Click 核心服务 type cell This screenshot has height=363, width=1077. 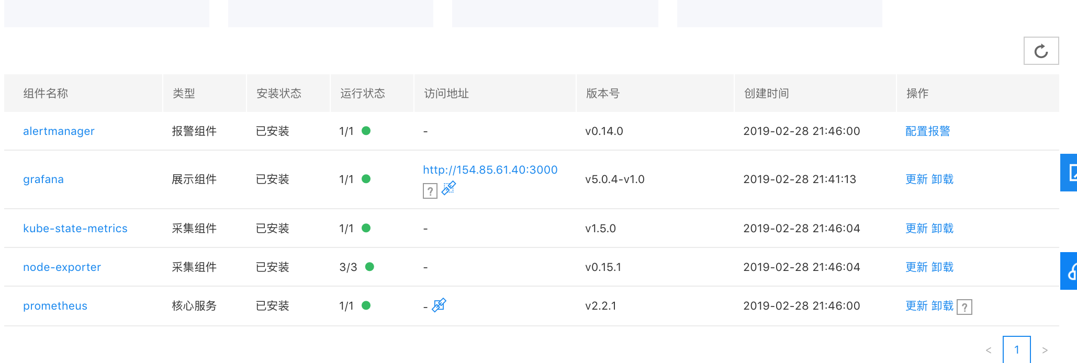click(x=194, y=306)
